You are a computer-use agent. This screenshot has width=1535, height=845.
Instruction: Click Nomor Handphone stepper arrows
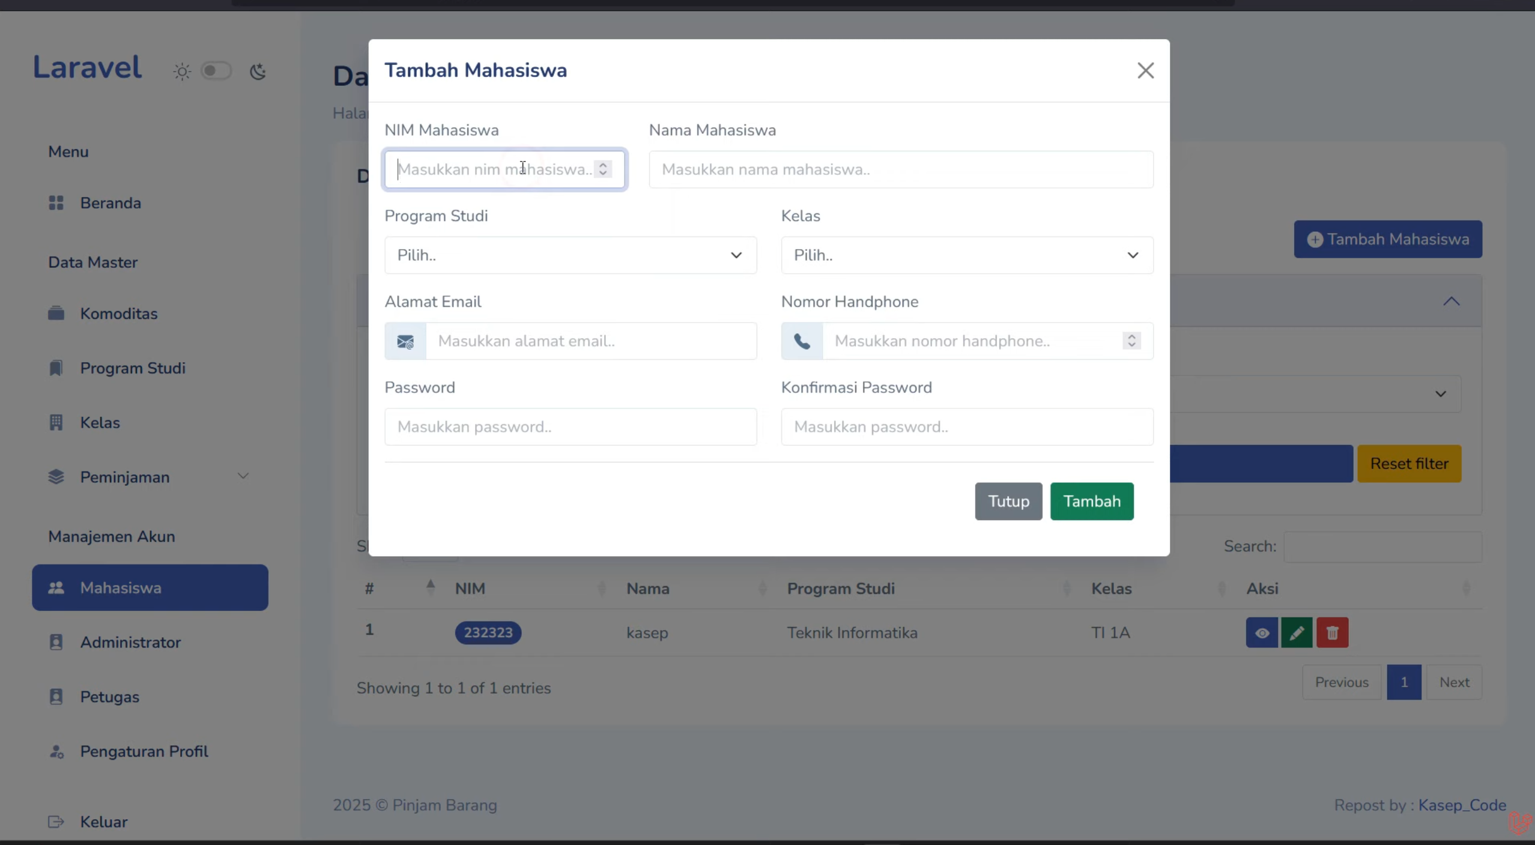1131,341
